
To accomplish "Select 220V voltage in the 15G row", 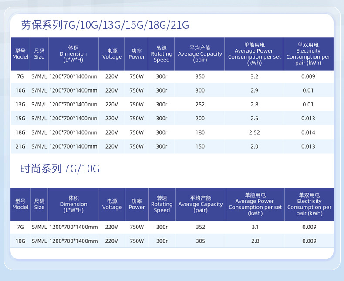I will (111, 119).
